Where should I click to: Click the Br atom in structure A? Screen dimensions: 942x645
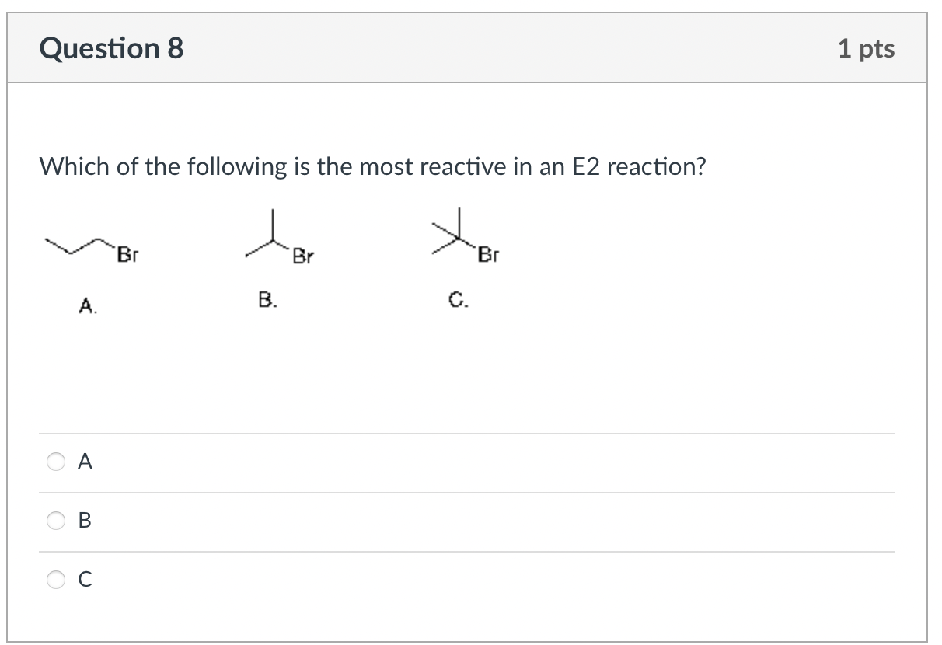(128, 253)
